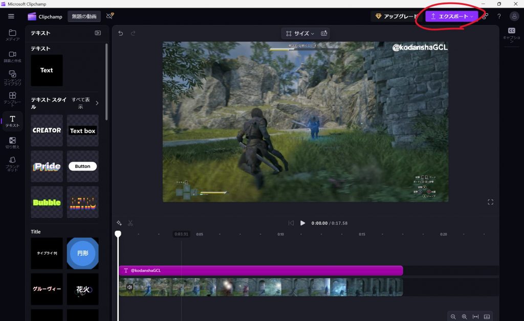Choose the グルーヴィー title style
Image resolution: width=524 pixels, height=321 pixels.
coord(47,289)
